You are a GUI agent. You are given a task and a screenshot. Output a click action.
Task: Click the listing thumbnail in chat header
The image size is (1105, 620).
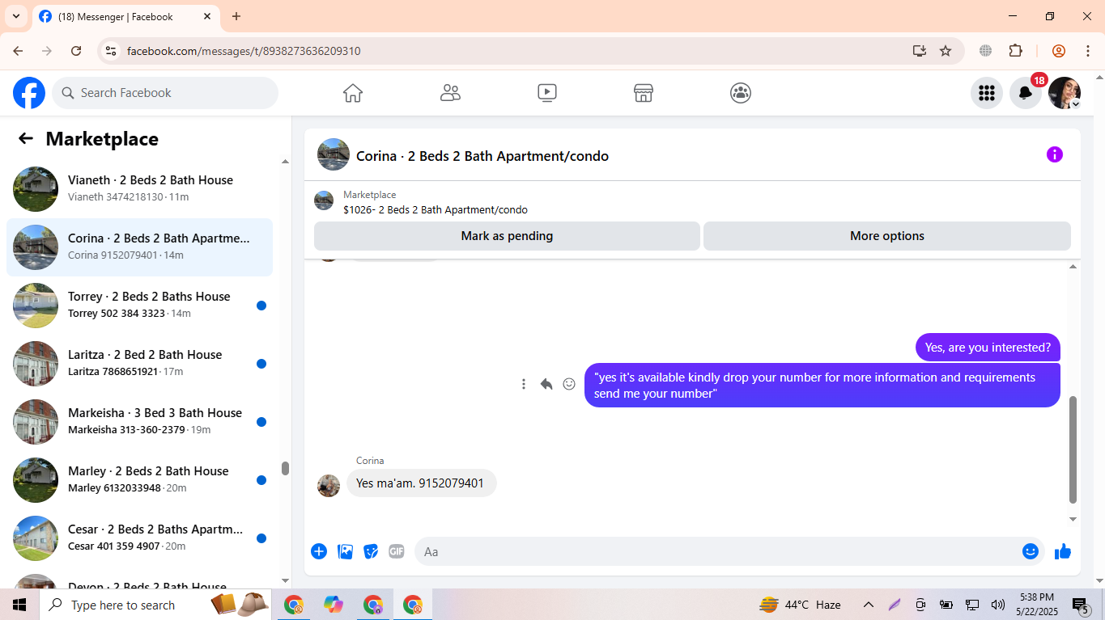point(334,154)
